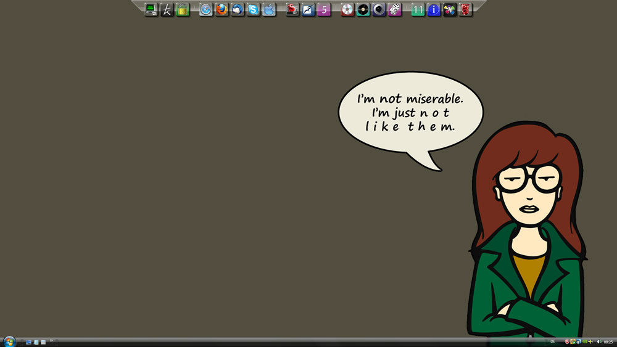Viewport: 617px width, 347px height.
Task: Open the DE language bar selector
Action: (553, 341)
